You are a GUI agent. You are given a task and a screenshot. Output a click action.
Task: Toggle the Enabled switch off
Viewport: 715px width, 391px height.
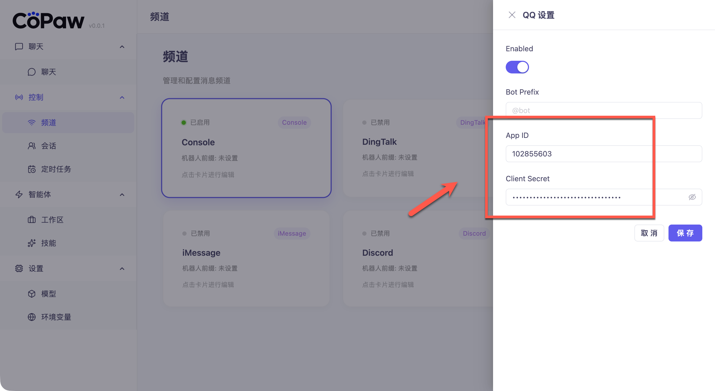pyautogui.click(x=517, y=67)
